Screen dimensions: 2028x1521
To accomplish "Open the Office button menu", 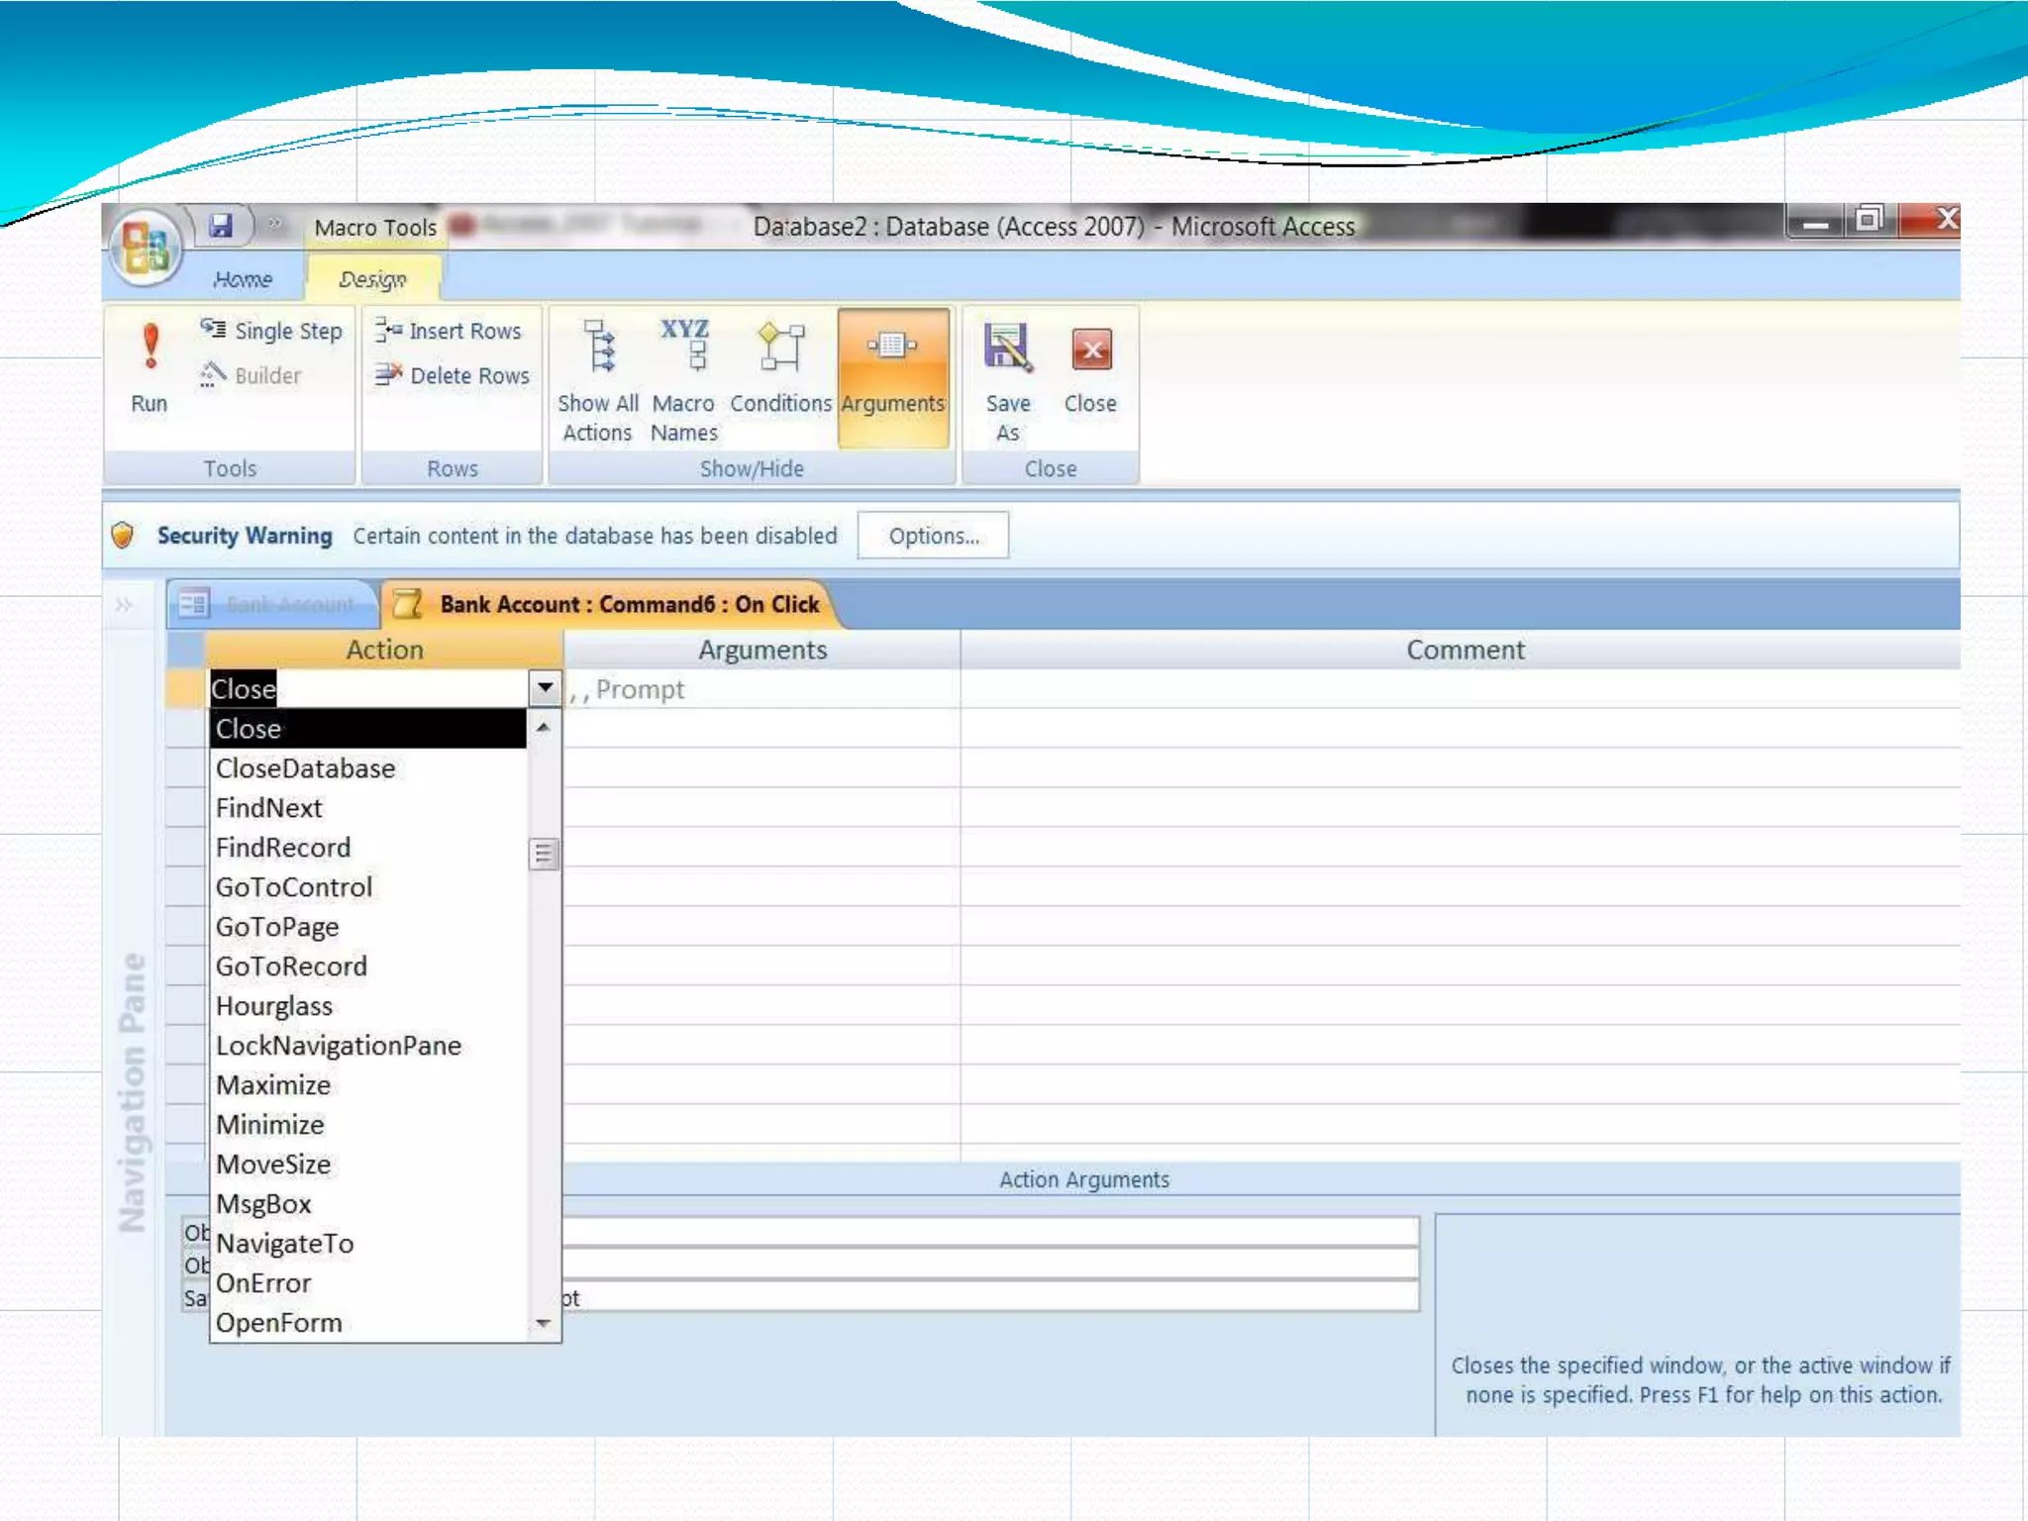I will [x=147, y=249].
